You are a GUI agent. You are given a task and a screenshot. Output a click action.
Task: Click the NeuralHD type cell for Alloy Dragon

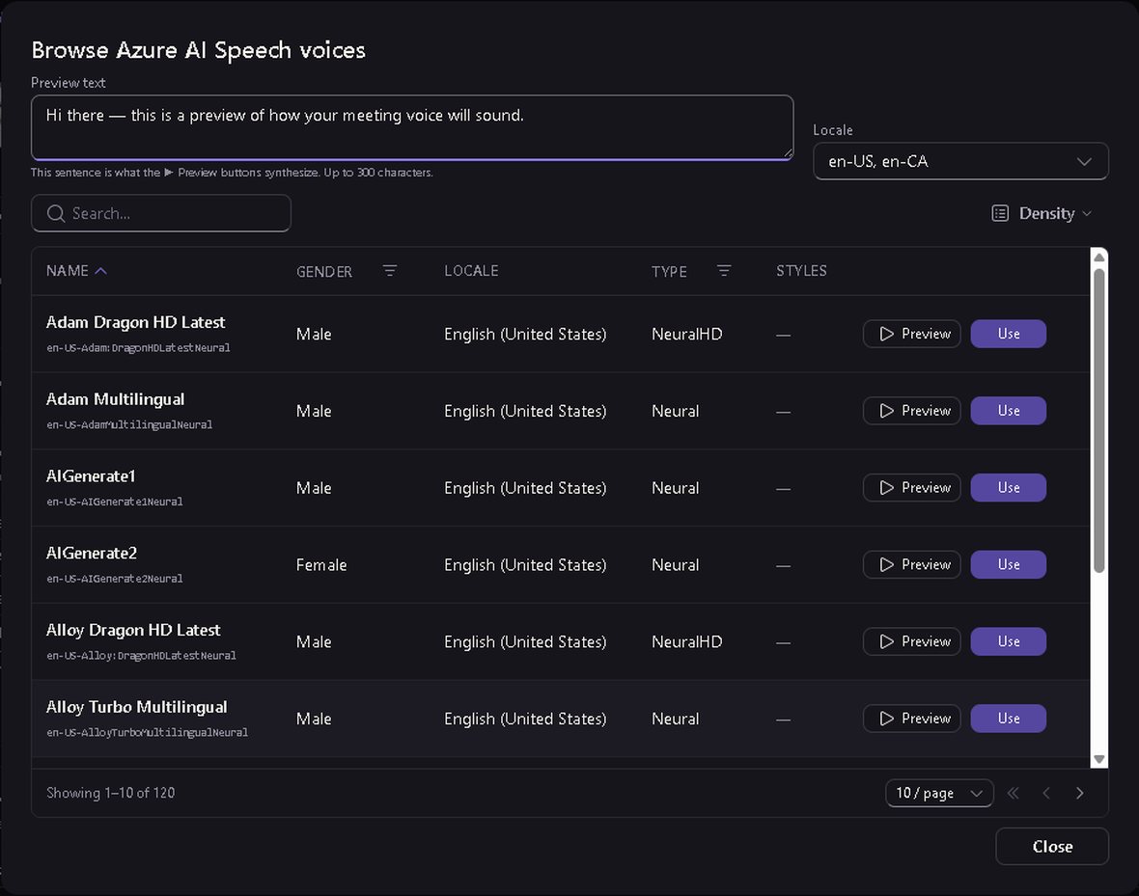[686, 642]
